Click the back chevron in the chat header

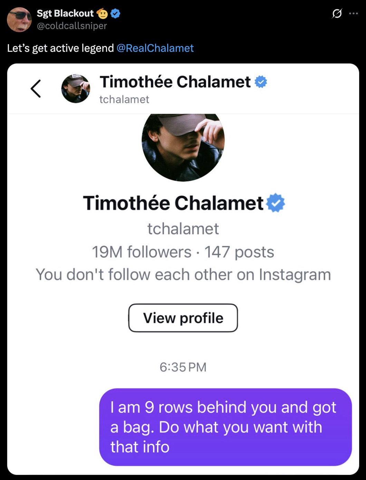coord(36,89)
